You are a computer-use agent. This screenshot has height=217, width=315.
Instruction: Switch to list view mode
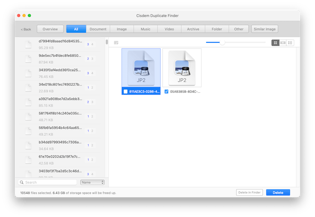click(290, 43)
